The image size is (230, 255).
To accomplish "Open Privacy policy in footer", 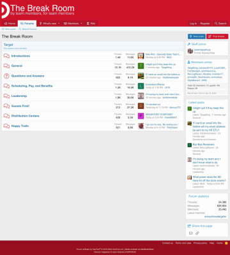I will tap(200, 243).
